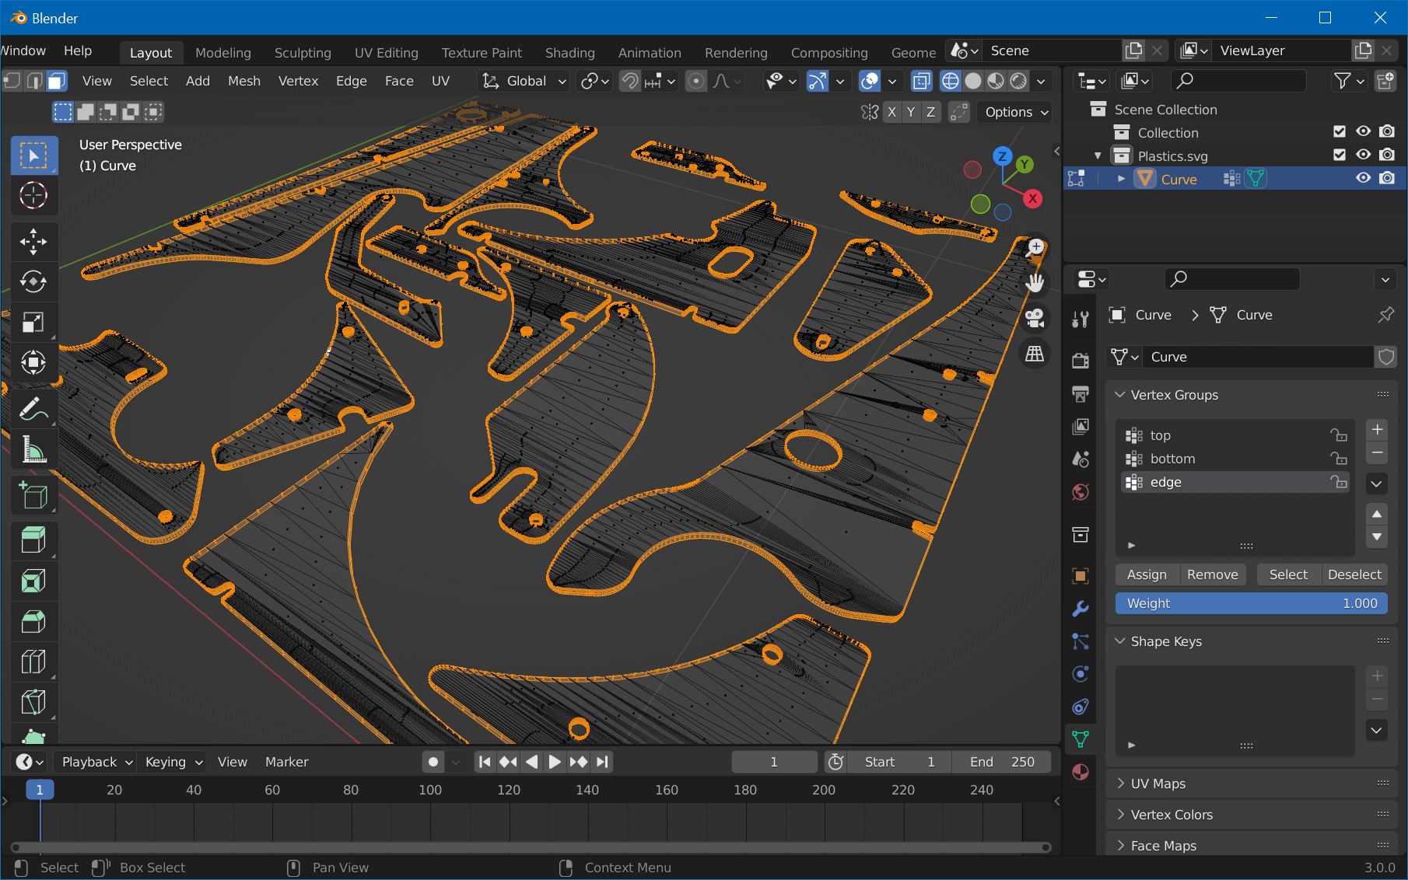This screenshot has width=1408, height=880.
Task: Switch to solid shading mode
Action: (x=973, y=81)
